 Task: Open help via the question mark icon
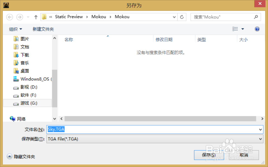click(257, 29)
